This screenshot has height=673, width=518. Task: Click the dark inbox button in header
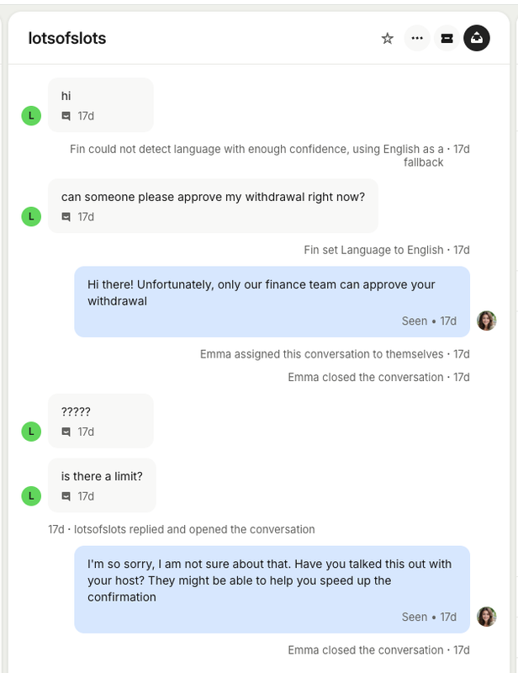click(477, 38)
